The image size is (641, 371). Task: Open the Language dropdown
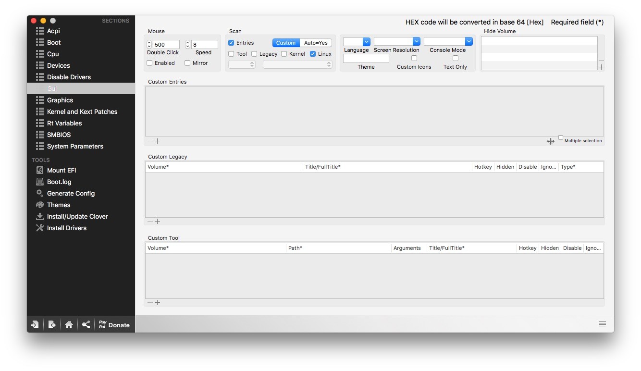(357, 42)
